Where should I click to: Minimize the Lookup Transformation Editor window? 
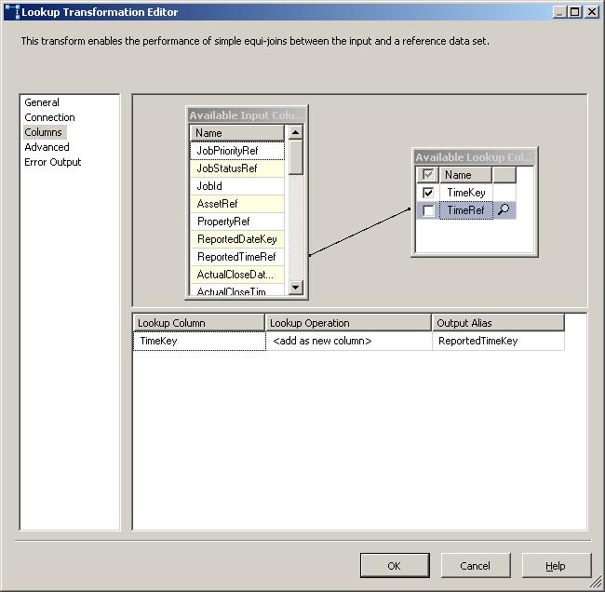559,12
